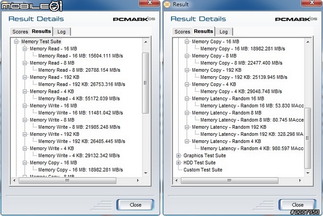Open Scores tab in right window
This screenshot has height=216, width=323.
click(182, 32)
